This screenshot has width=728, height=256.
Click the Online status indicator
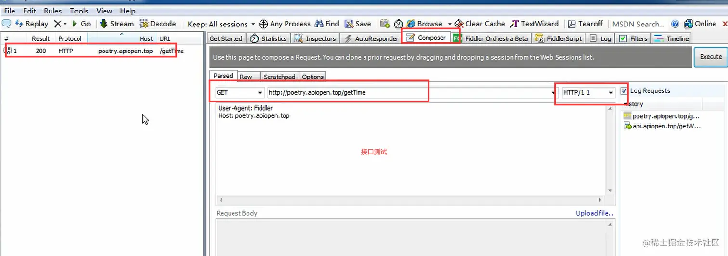pyautogui.click(x=700, y=24)
